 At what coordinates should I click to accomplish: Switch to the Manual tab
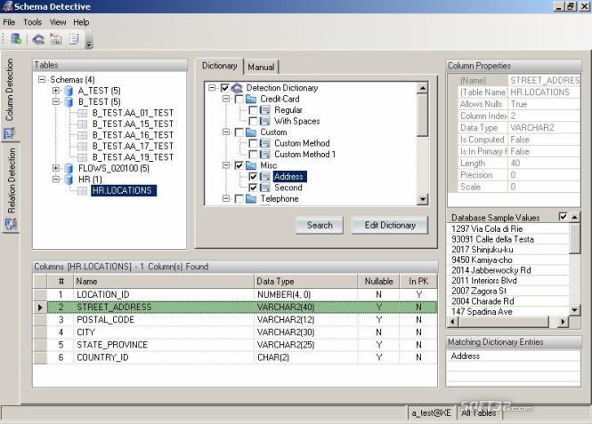point(261,67)
